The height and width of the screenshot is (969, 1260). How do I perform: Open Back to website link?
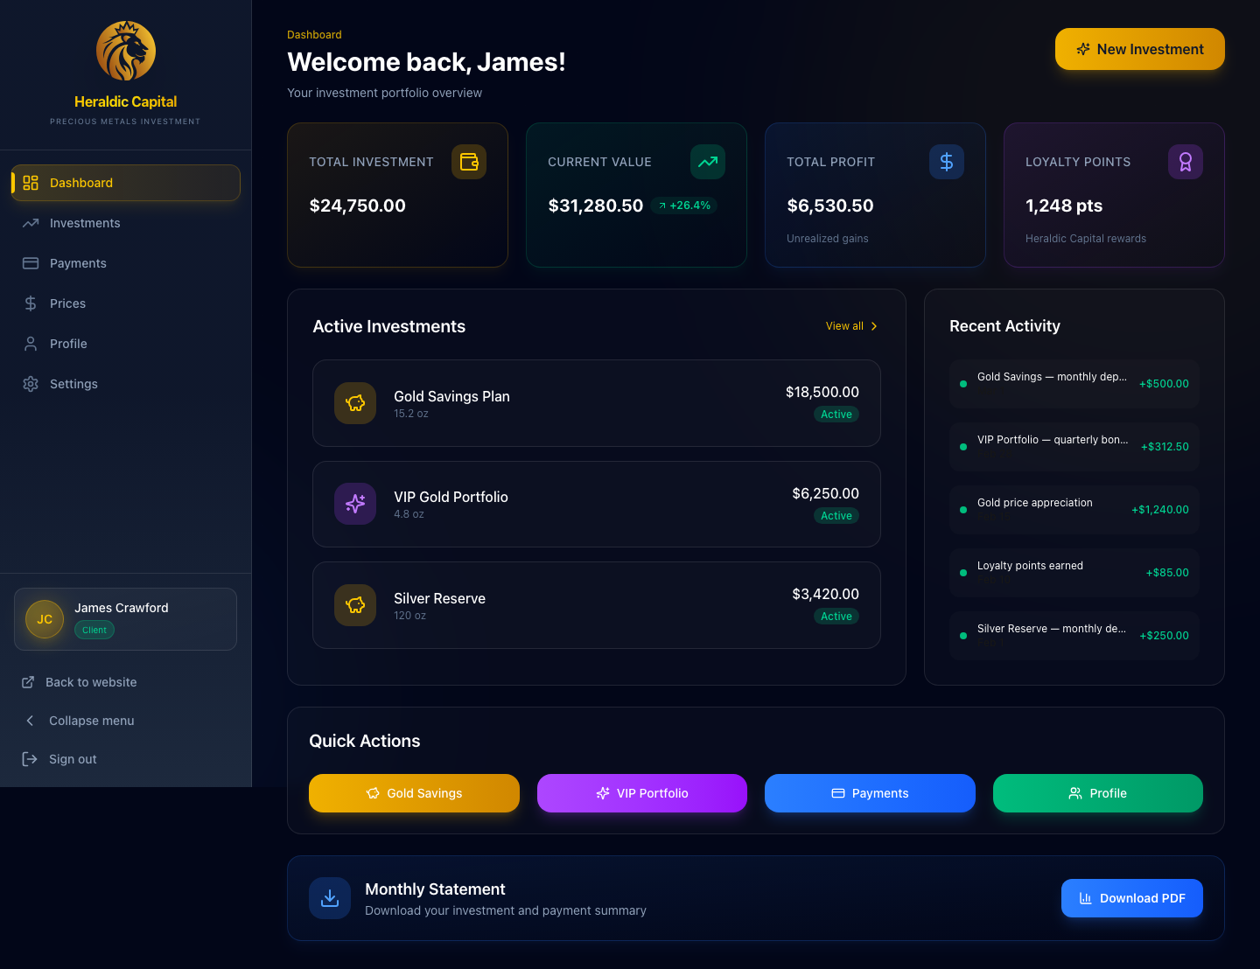(78, 682)
